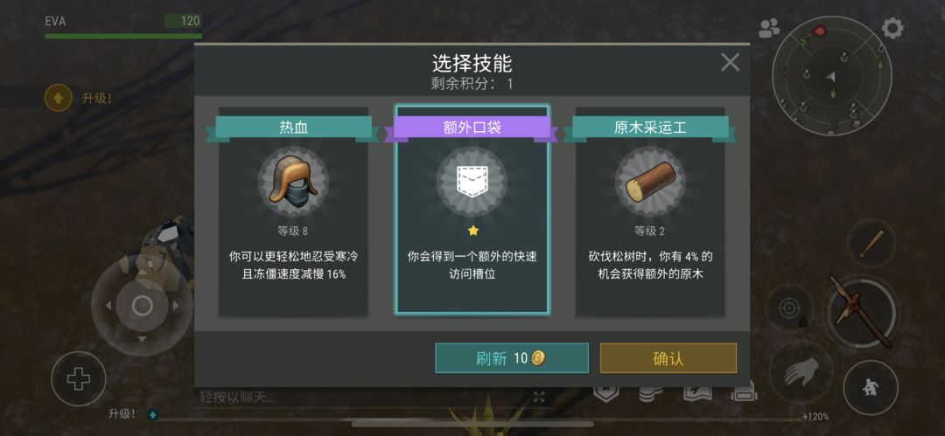The image size is (945, 436).
Task: Click the 轻按以聊天 chat input field
Action: (361, 397)
